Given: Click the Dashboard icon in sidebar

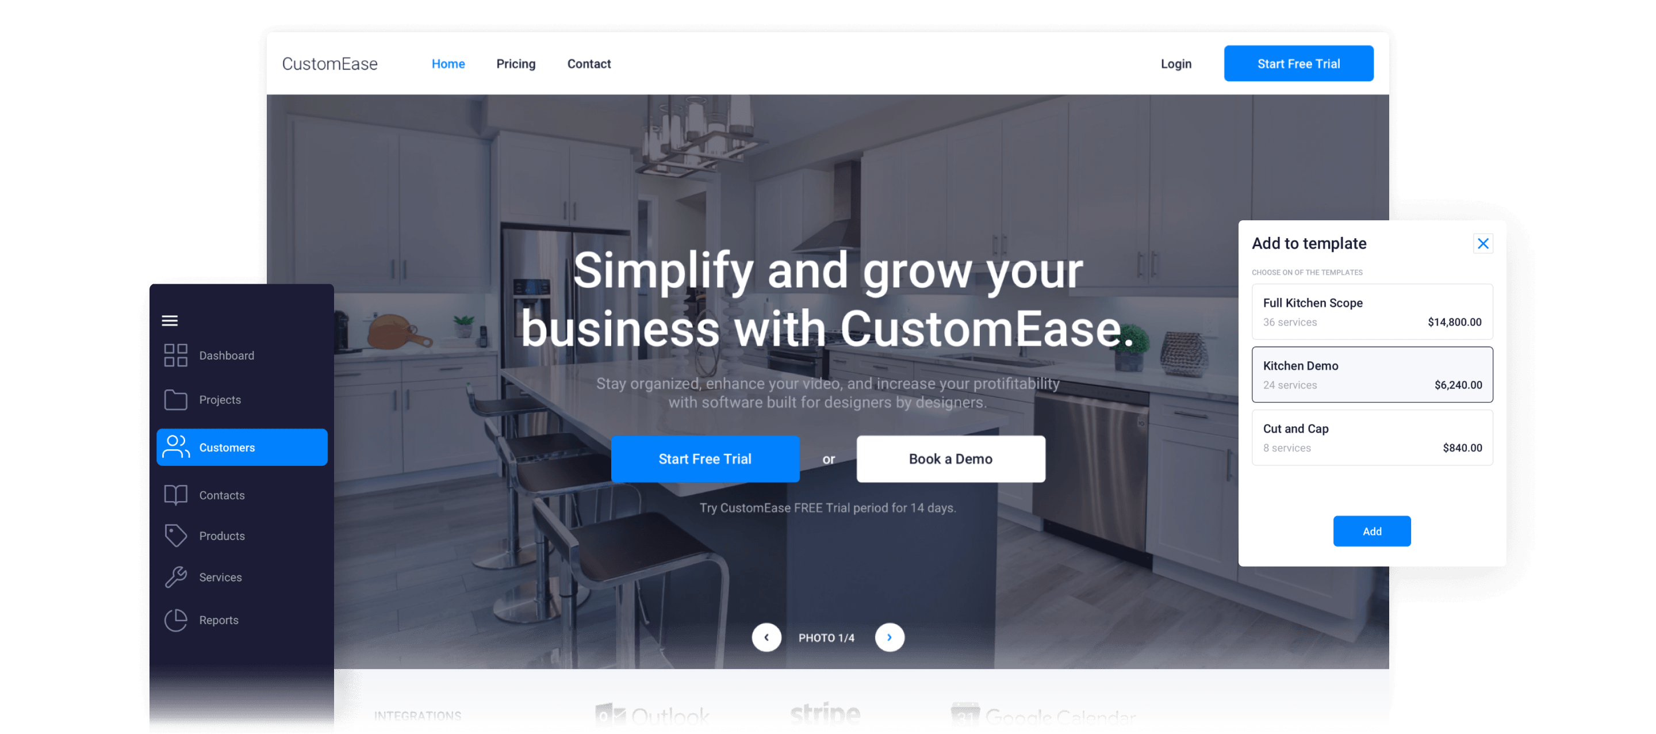Looking at the screenshot, I should click(x=175, y=356).
